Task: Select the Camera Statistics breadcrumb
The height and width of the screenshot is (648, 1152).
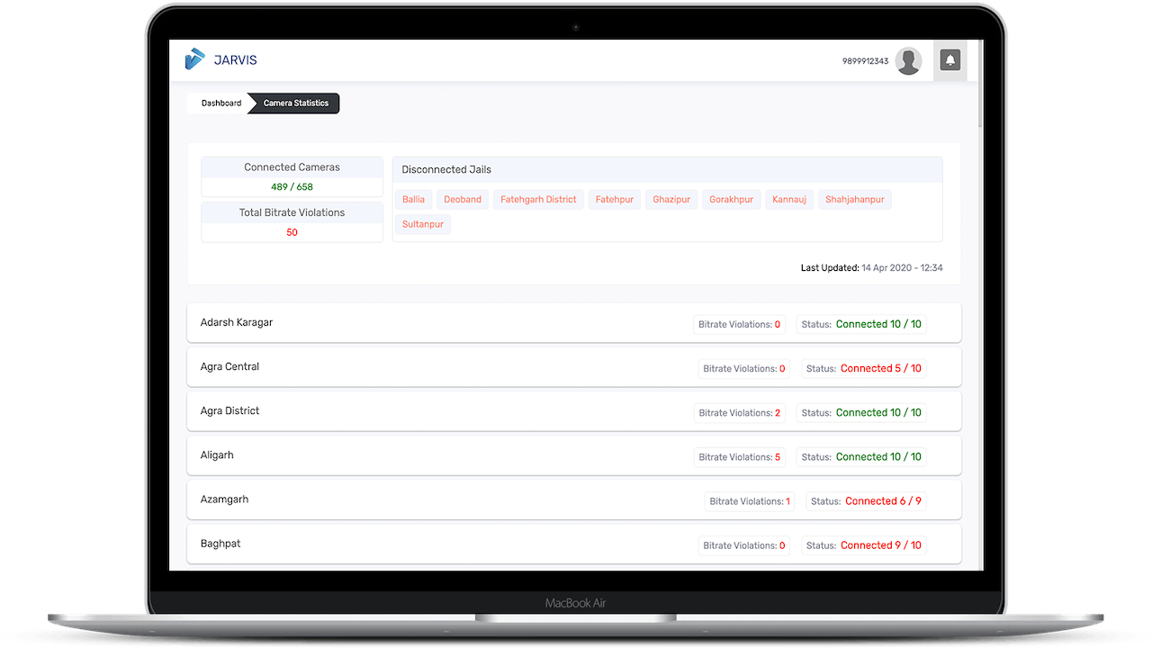Action: click(296, 103)
